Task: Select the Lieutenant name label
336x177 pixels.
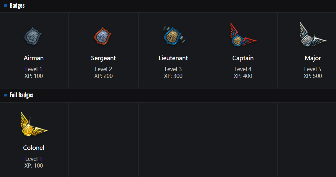Action: point(173,58)
